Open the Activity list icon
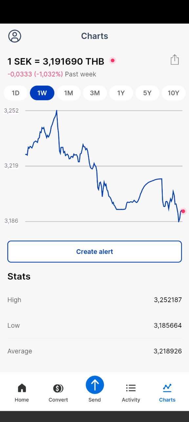The width and height of the screenshot is (189, 422). 131,388
